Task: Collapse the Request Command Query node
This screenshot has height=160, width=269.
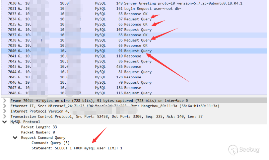Action: (15, 137)
